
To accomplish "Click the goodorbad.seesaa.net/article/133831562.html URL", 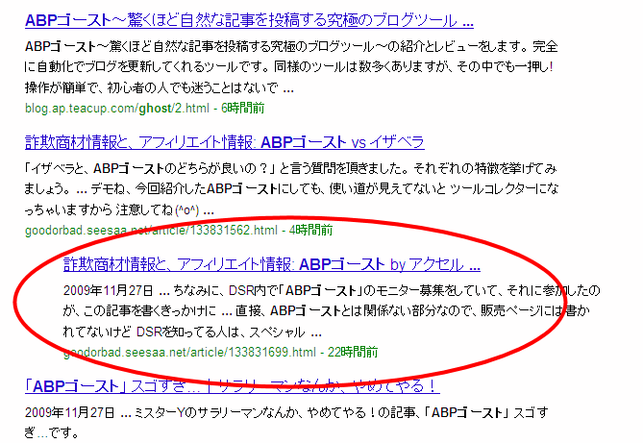I will point(151,230).
